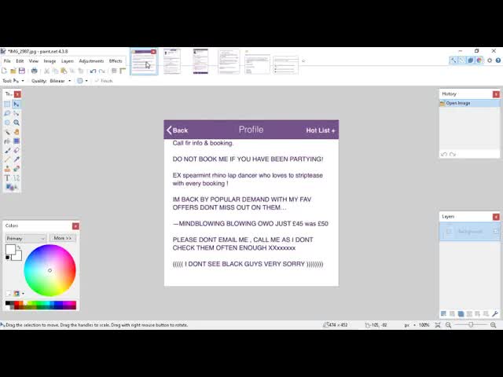Image resolution: width=503 pixels, height=377 pixels.
Task: Toggle Background layer visibility checkbox
Action: click(449, 232)
